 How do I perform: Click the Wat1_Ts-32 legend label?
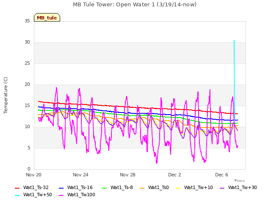click(36, 187)
